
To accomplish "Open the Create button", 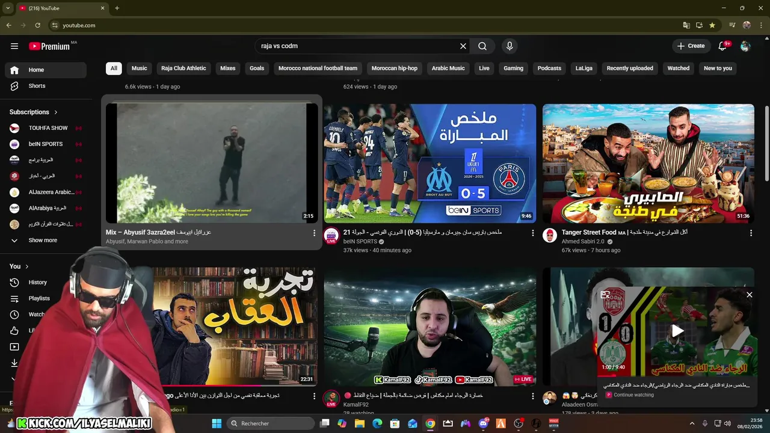I will (691, 46).
